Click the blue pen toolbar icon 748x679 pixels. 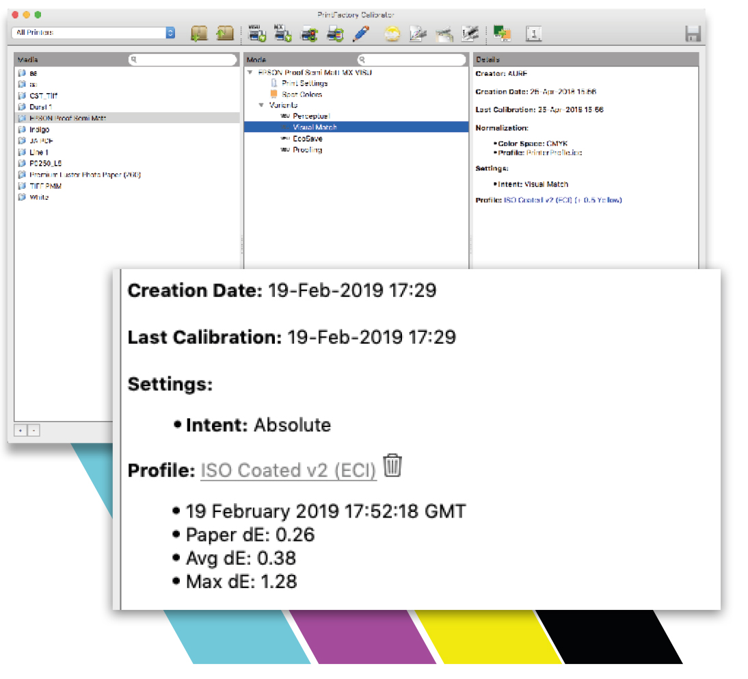click(362, 33)
